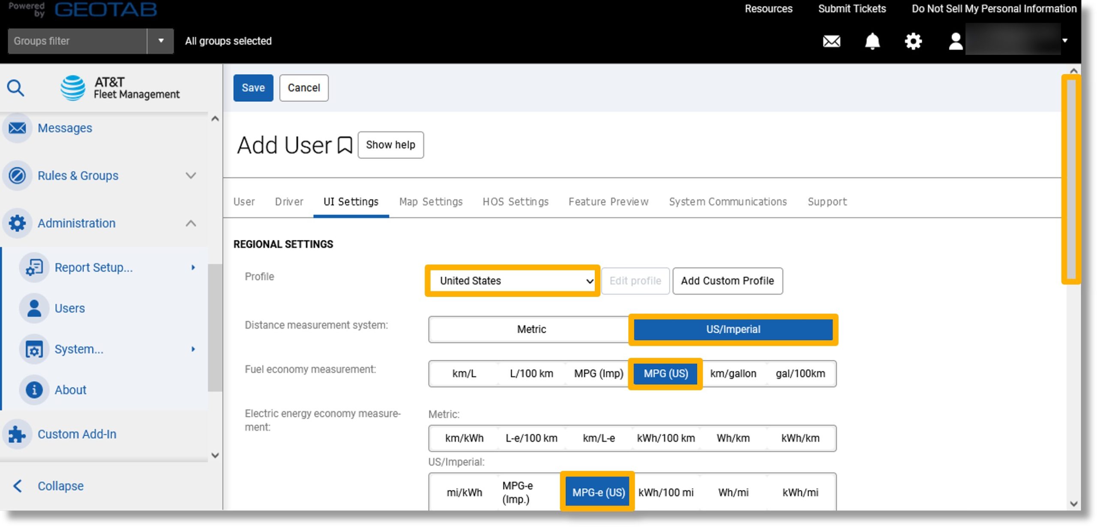Select km/kWh electric economy
1097x527 pixels.
[x=464, y=438]
